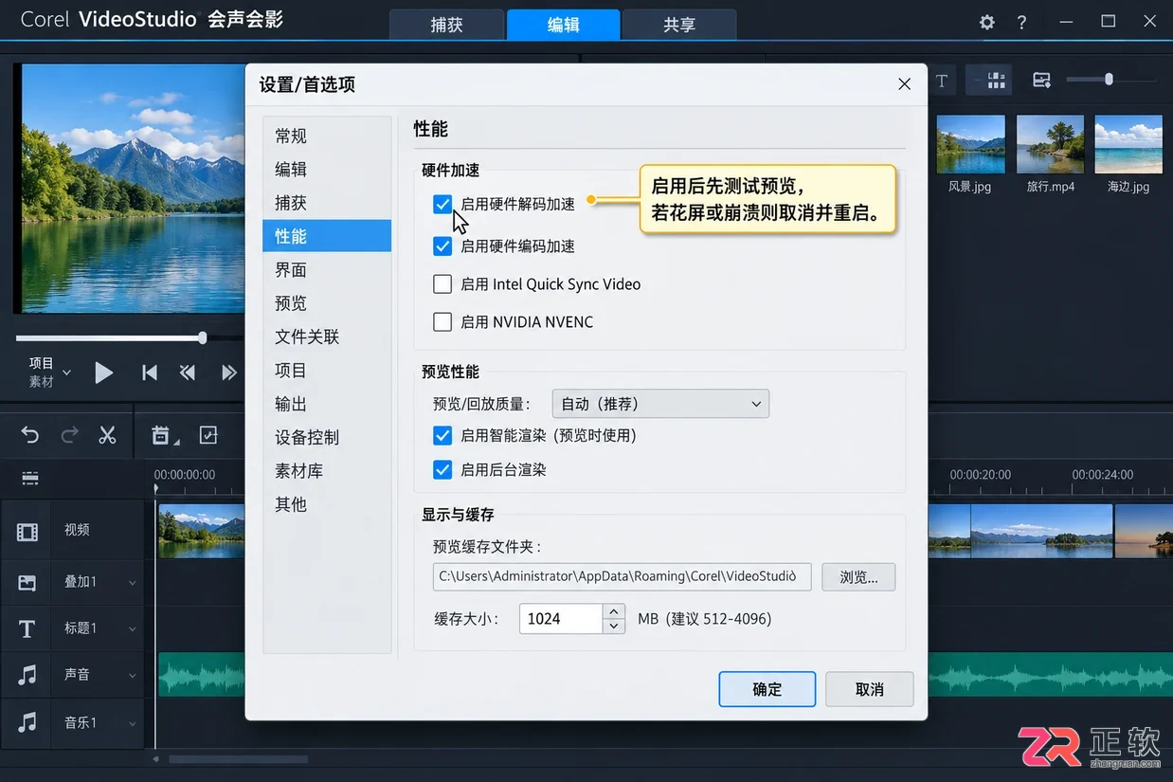Select 捕获 in settings sidebar
Screen dimensions: 1173x782
327,203
